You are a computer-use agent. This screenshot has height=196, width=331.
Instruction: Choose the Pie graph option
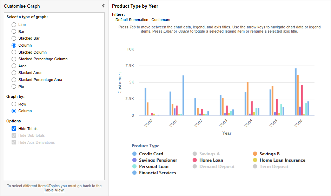coord(14,87)
